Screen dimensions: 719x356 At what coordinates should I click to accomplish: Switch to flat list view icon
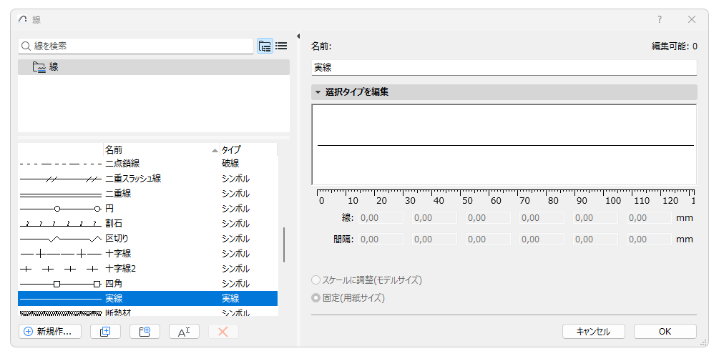(281, 46)
